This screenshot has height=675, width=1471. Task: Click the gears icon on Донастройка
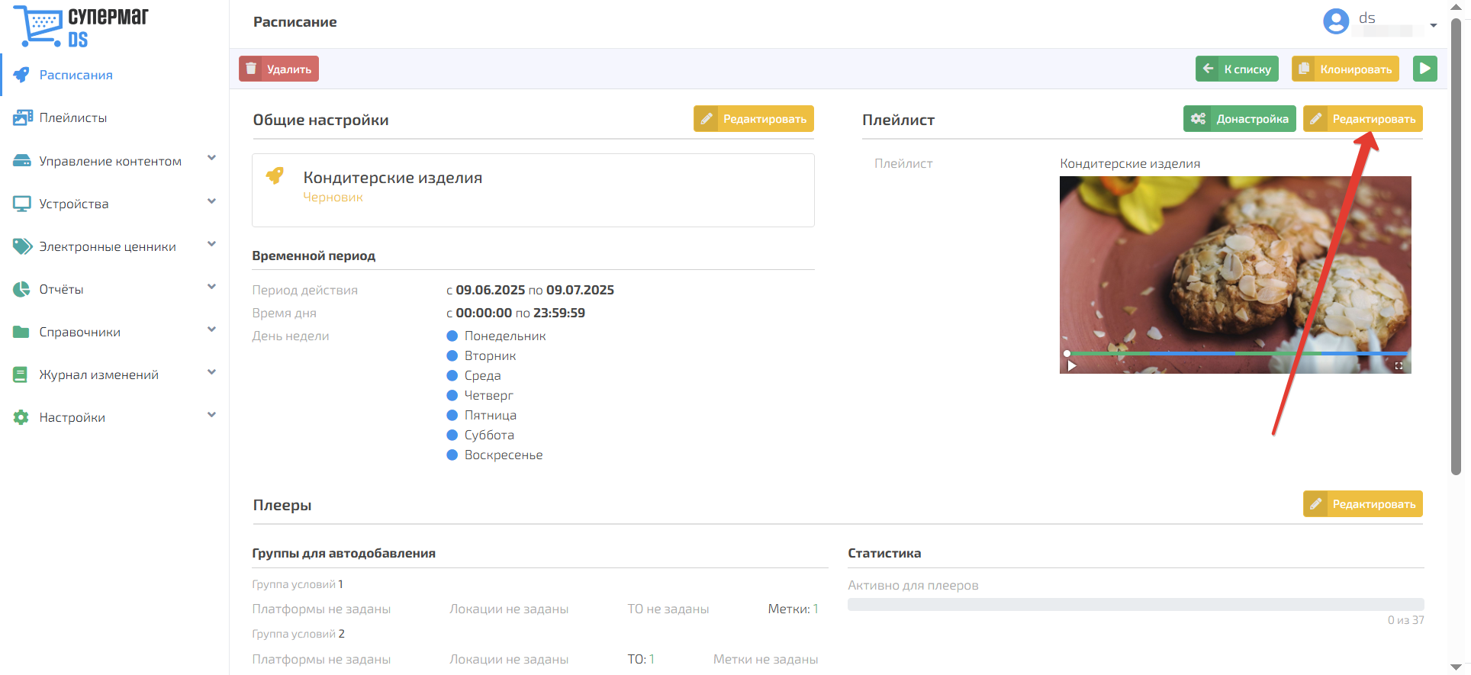(x=1199, y=118)
